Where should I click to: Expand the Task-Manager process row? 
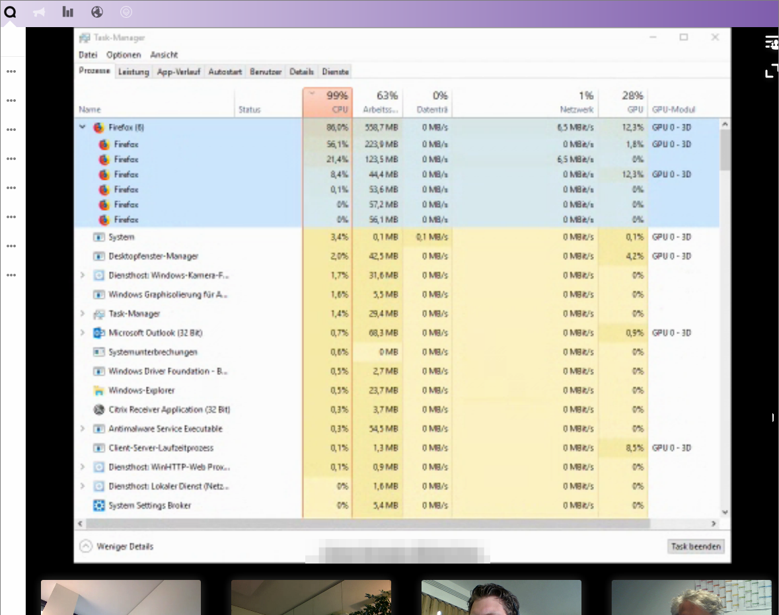pos(83,313)
